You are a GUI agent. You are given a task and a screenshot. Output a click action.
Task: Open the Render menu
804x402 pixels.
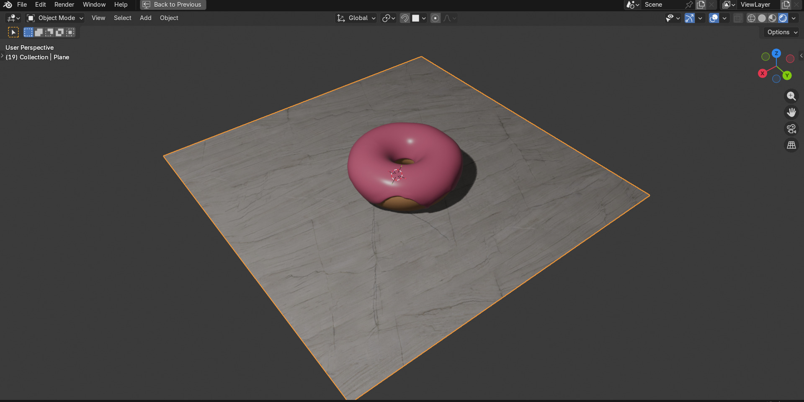pyautogui.click(x=64, y=5)
